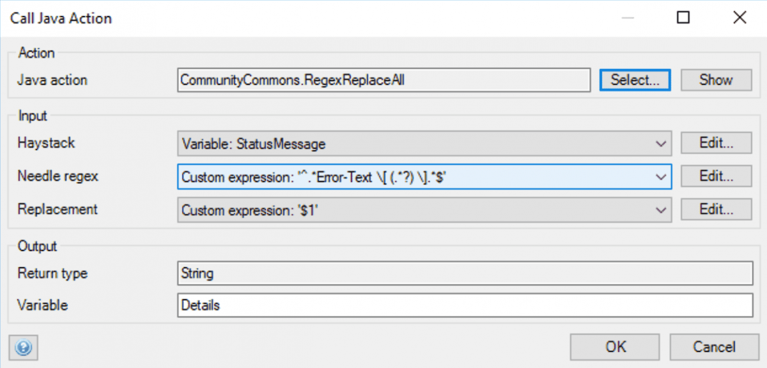Edit the Haystack StatusMessage input
Viewport: 767px width, 368px height.
(x=716, y=143)
